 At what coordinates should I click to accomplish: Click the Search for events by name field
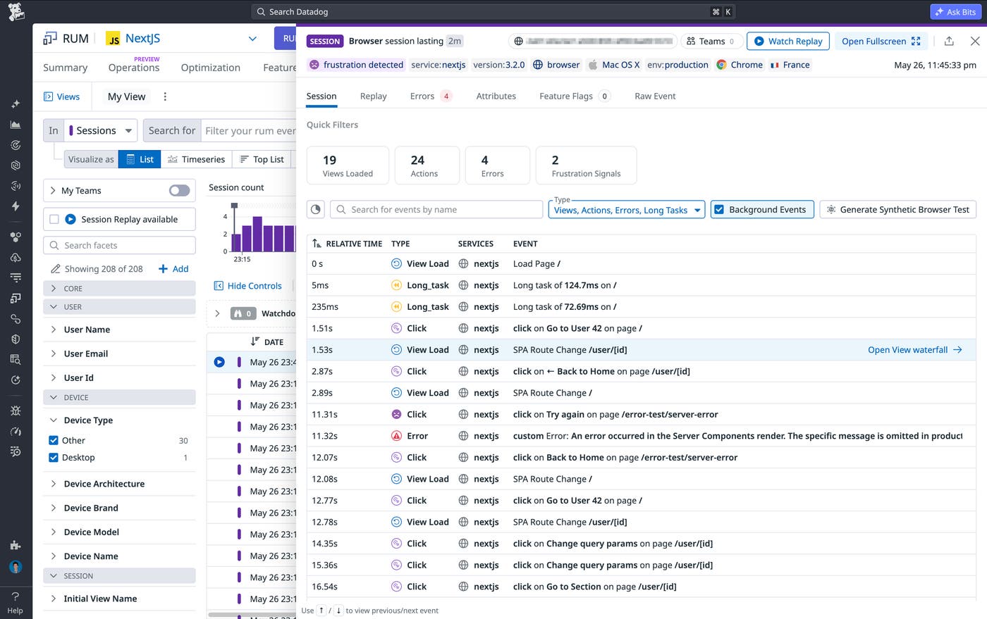436,209
